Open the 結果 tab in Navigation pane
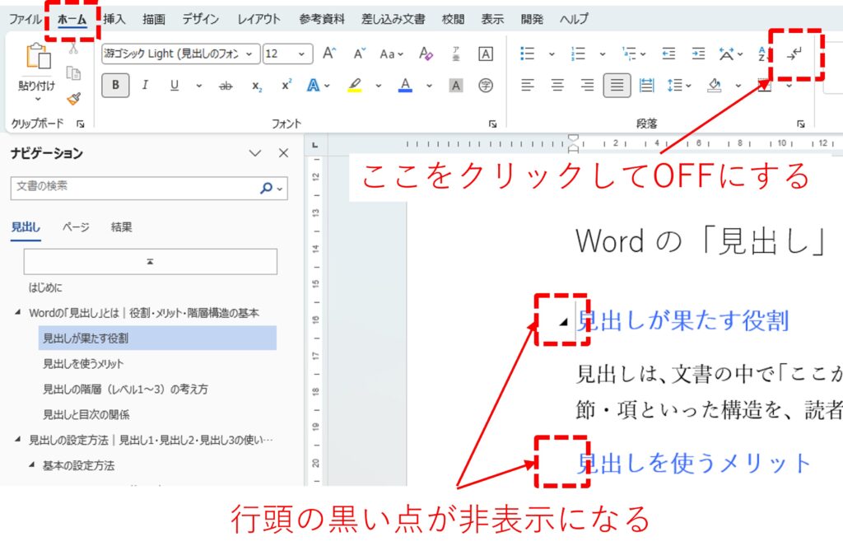Image resolution: width=843 pixels, height=560 pixels. click(x=121, y=227)
